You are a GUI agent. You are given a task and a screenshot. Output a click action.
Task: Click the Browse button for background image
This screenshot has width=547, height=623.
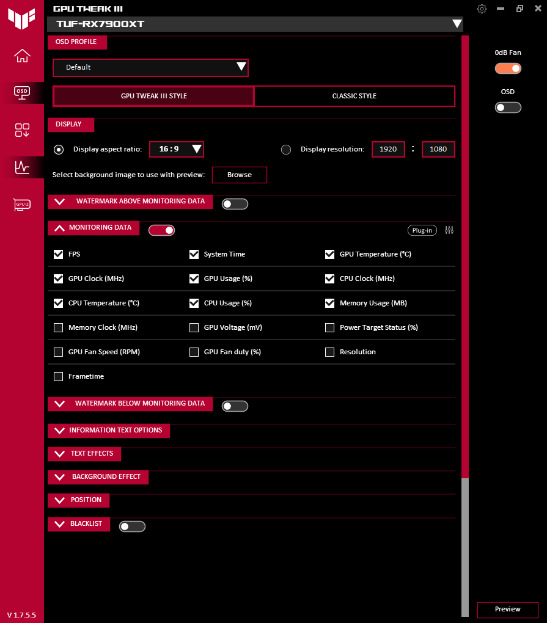[240, 175]
